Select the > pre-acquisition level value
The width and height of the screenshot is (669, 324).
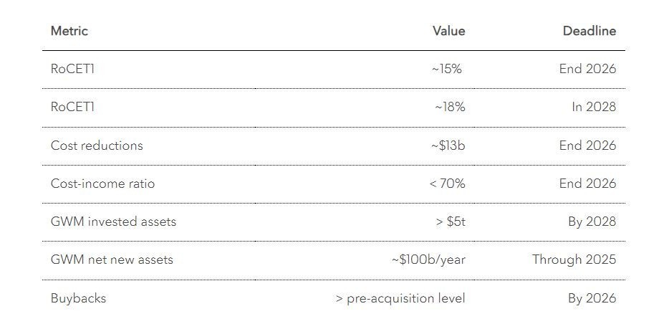pos(400,298)
